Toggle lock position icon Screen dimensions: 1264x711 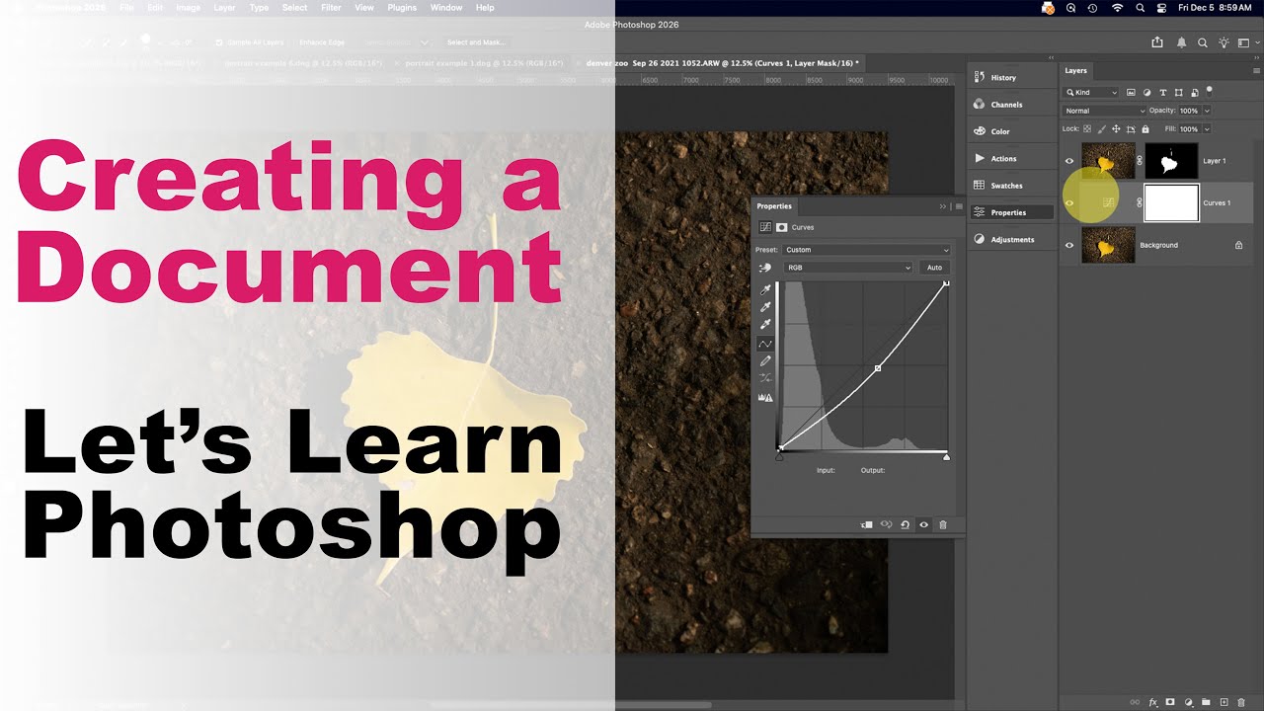pos(1116,128)
